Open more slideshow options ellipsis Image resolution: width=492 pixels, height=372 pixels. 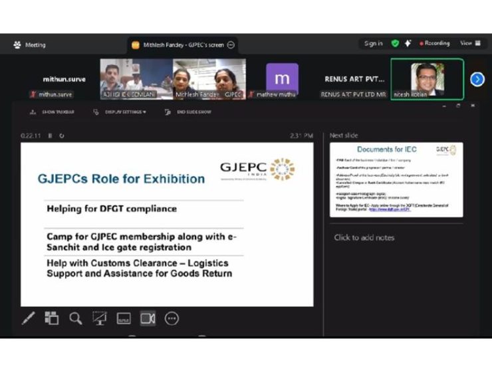click(x=172, y=319)
